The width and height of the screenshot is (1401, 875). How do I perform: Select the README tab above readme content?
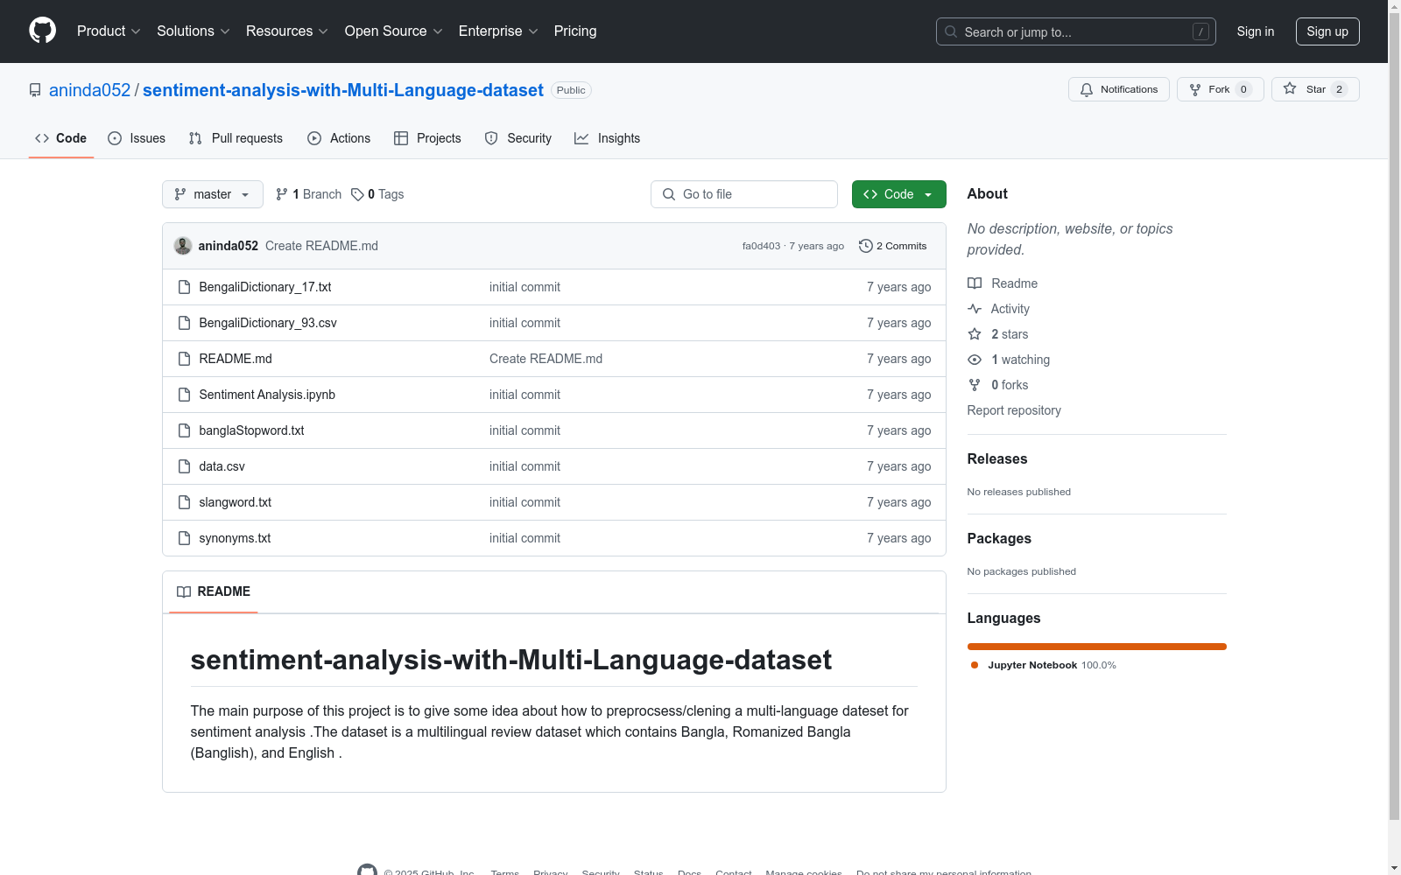(214, 591)
